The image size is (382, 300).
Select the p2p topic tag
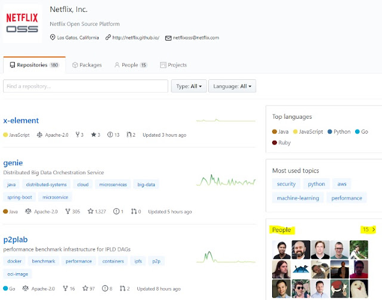pyautogui.click(x=156, y=261)
